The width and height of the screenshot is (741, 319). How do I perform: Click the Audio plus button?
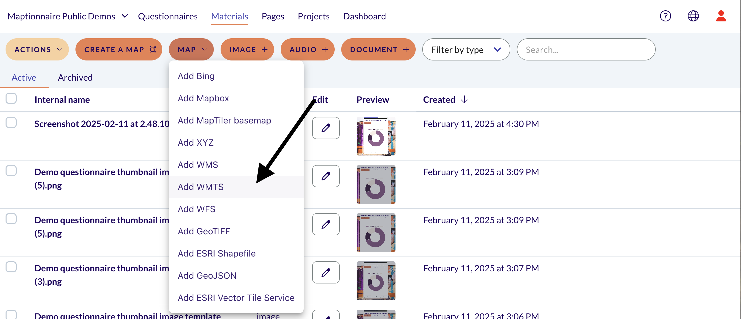[307, 49]
